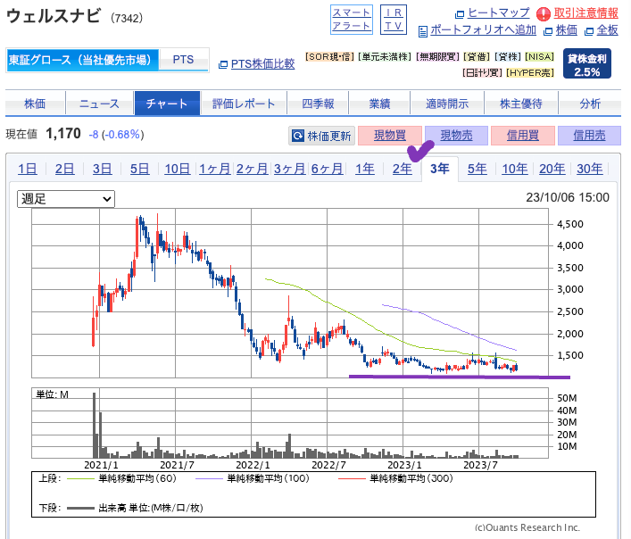Select the 3ヶ月 chart period
Image resolution: width=631 pixels, height=539 pixels.
click(x=290, y=169)
